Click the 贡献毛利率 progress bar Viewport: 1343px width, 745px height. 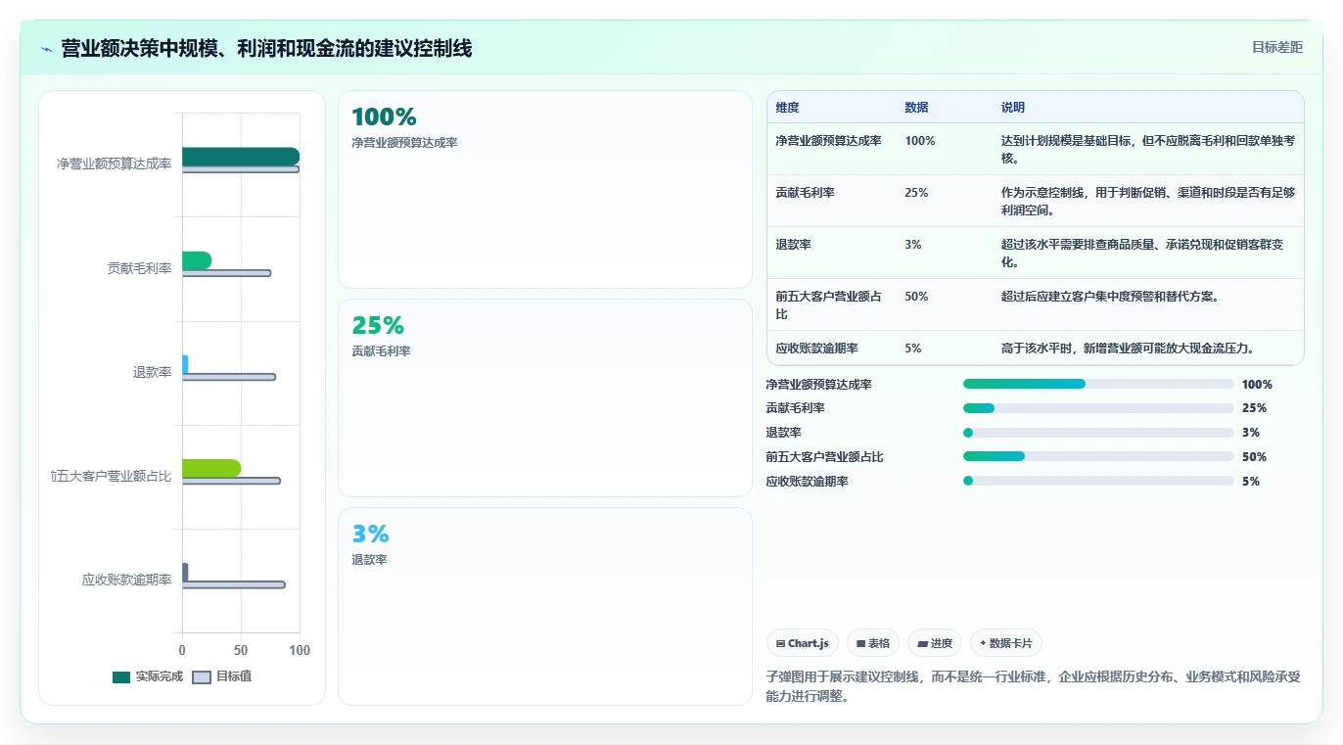[x=1098, y=408]
